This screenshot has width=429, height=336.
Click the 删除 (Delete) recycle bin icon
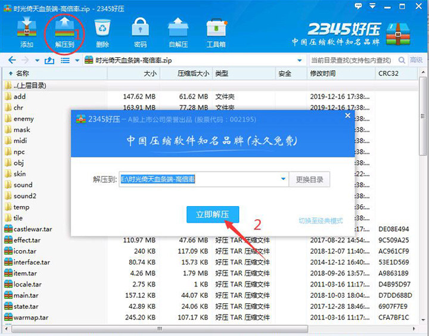pos(102,28)
